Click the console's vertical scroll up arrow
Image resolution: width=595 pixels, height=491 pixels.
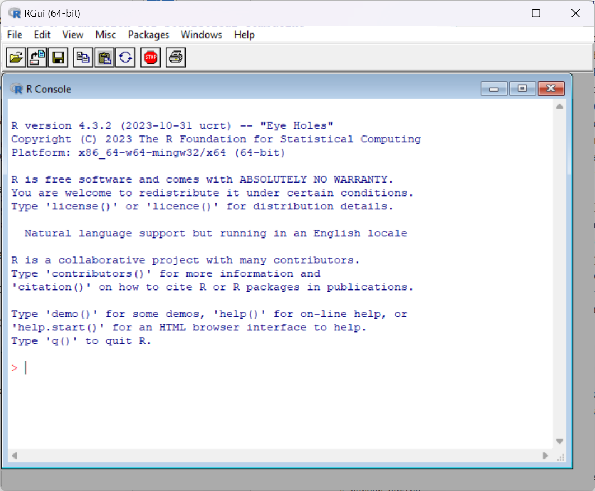point(559,106)
